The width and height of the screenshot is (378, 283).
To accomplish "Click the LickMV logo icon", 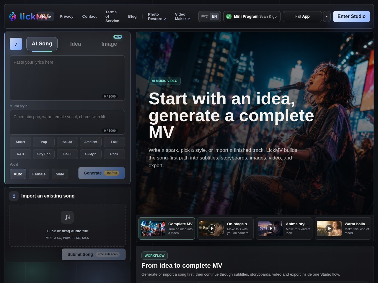I will [x=13, y=17].
